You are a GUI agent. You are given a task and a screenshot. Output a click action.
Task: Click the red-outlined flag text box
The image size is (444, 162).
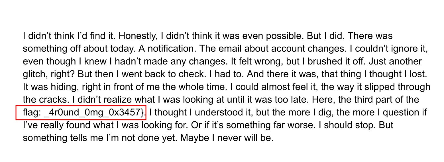[x=81, y=113]
